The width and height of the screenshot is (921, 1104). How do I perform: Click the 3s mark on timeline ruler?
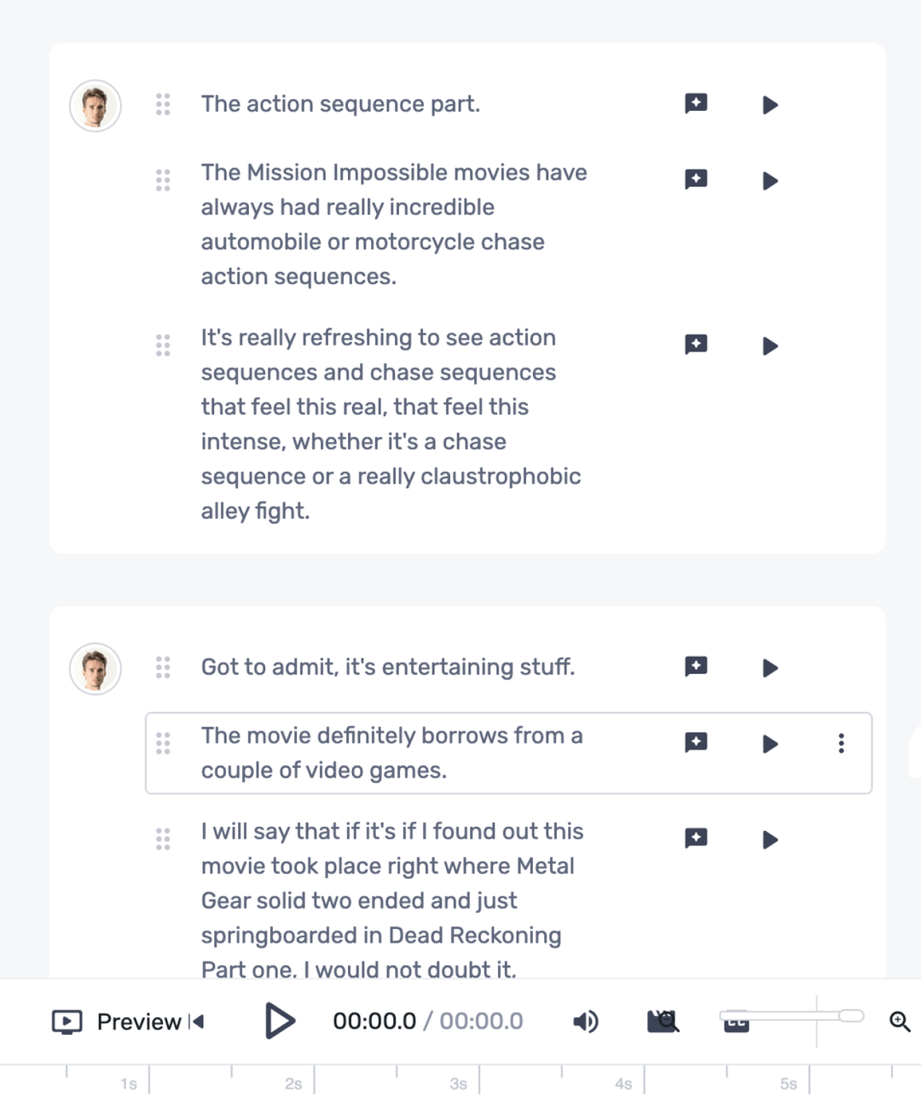pyautogui.click(x=459, y=1084)
